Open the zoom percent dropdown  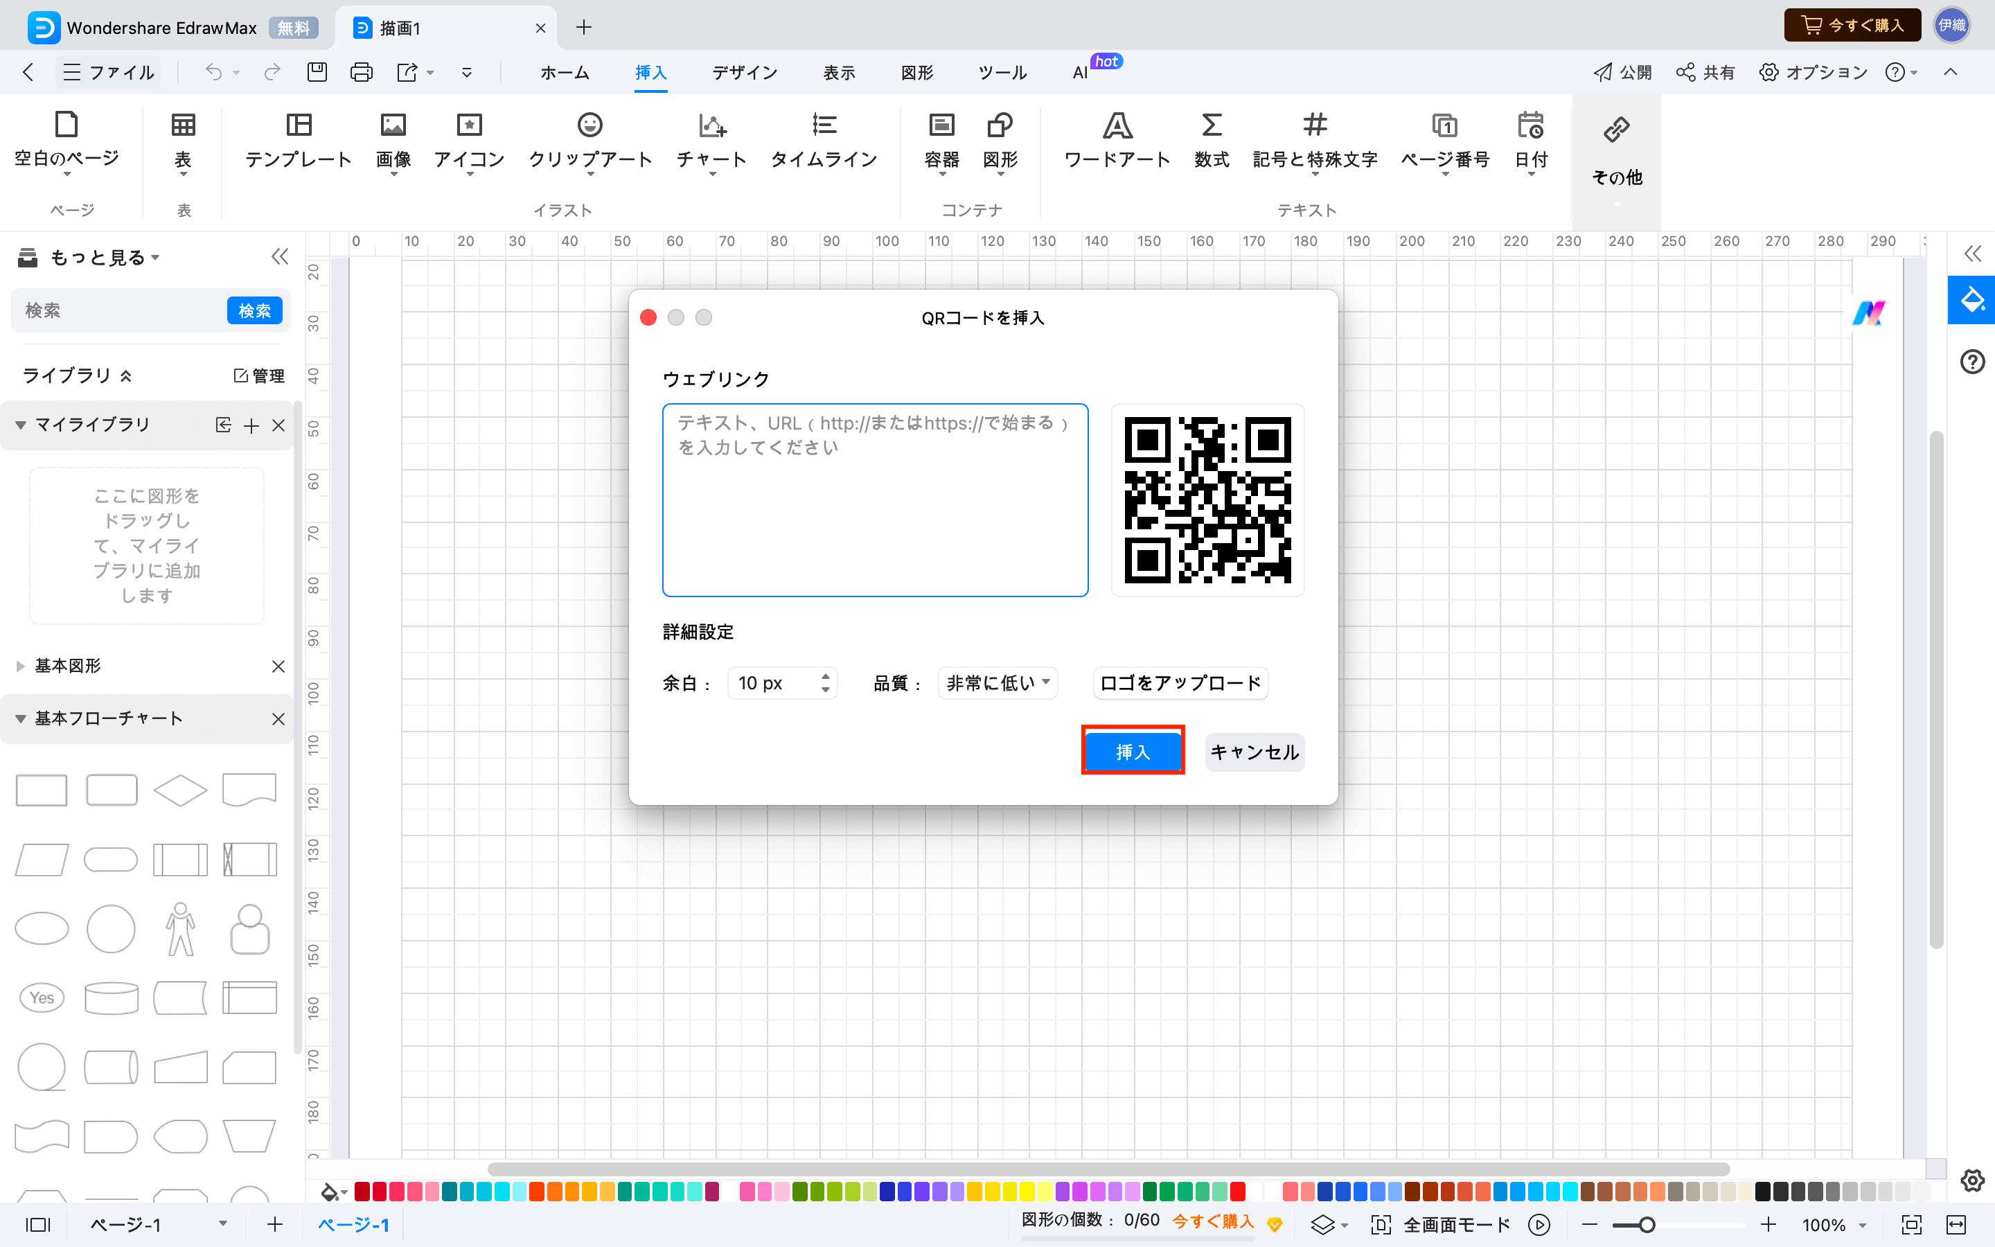pyautogui.click(x=1862, y=1226)
